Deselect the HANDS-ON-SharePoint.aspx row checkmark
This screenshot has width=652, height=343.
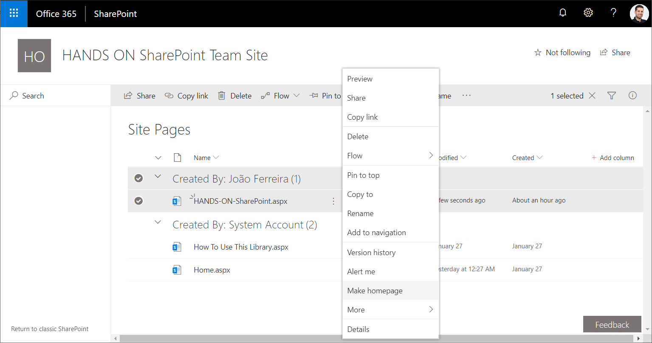click(x=138, y=200)
